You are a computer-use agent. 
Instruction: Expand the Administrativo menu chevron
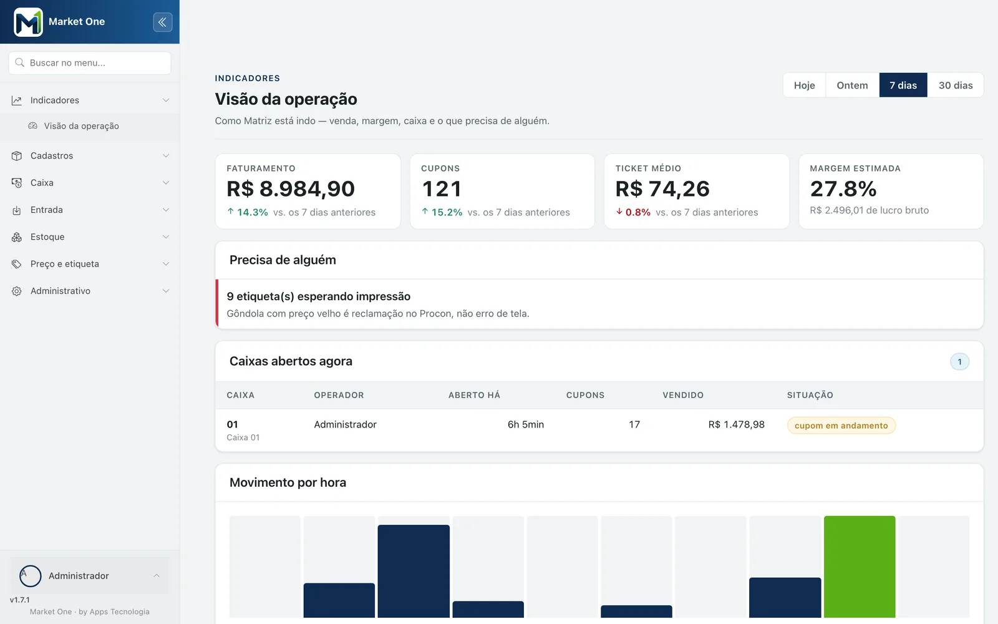pos(166,291)
